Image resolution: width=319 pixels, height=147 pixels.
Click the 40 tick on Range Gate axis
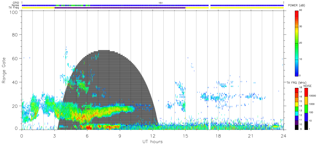point(14,82)
